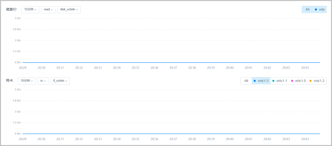The width and height of the screenshot is (332, 146).
Task: Click the orange vnic1.2 legend dot
Action: 311,81
